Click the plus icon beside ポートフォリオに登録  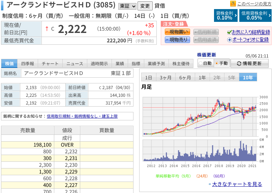click(230, 40)
